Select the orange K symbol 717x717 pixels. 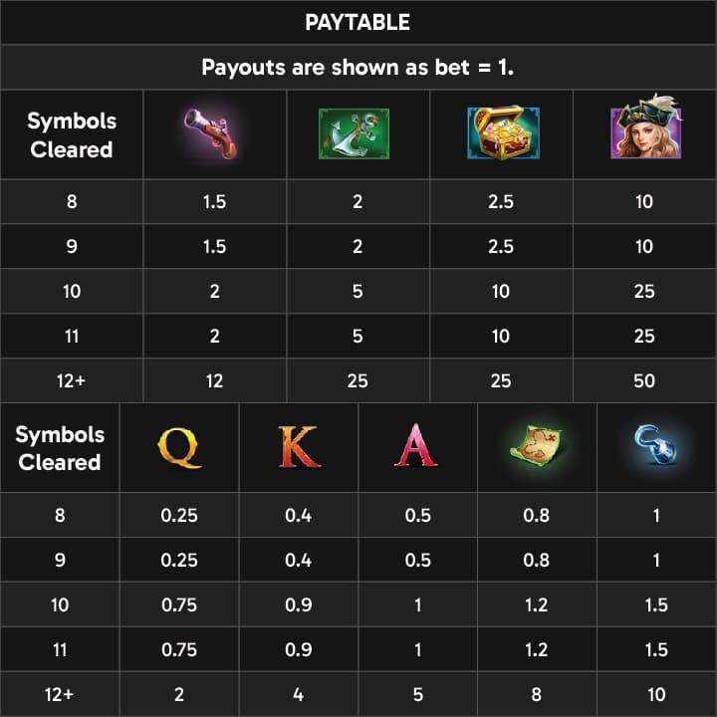click(x=299, y=447)
